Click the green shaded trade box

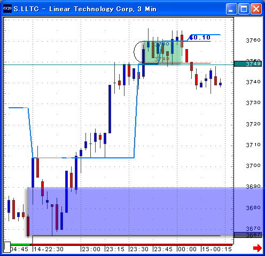[x=163, y=52]
